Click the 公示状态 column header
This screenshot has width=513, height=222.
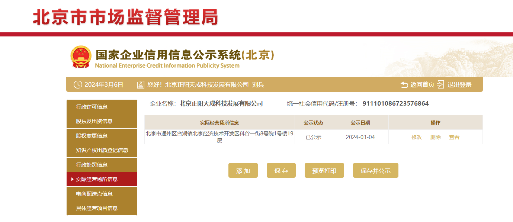[x=313, y=123]
